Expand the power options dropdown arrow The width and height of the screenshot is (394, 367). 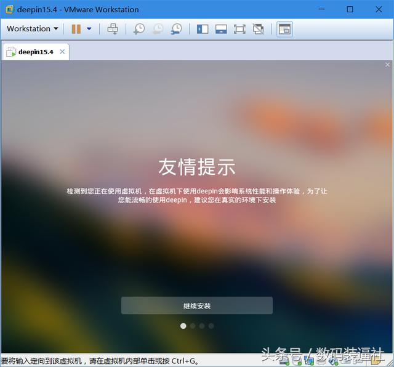(x=89, y=29)
